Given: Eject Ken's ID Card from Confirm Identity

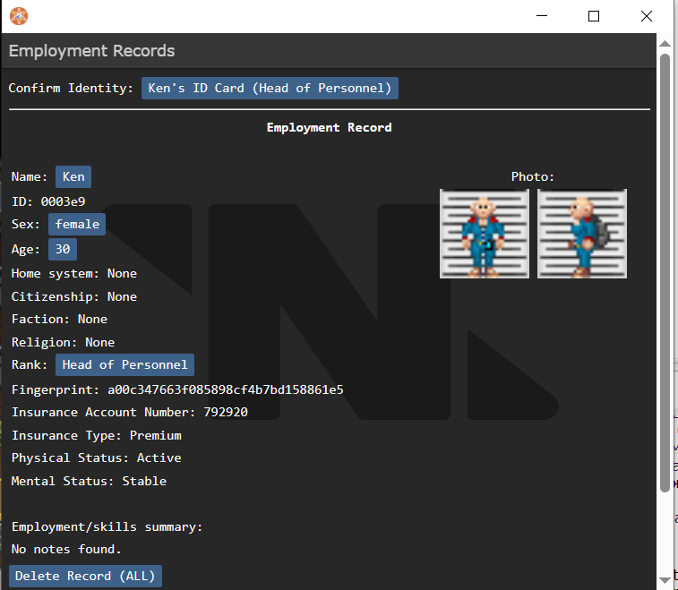Looking at the screenshot, I should (270, 89).
